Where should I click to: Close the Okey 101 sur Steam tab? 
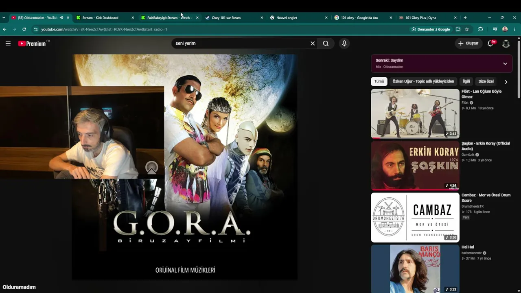[262, 17]
